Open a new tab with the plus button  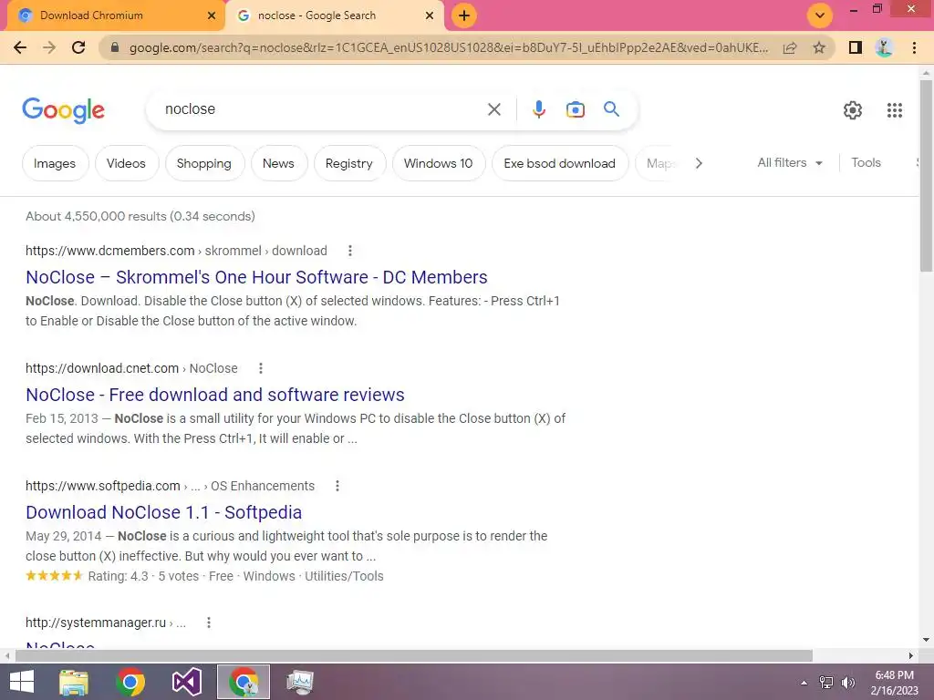[x=464, y=15]
